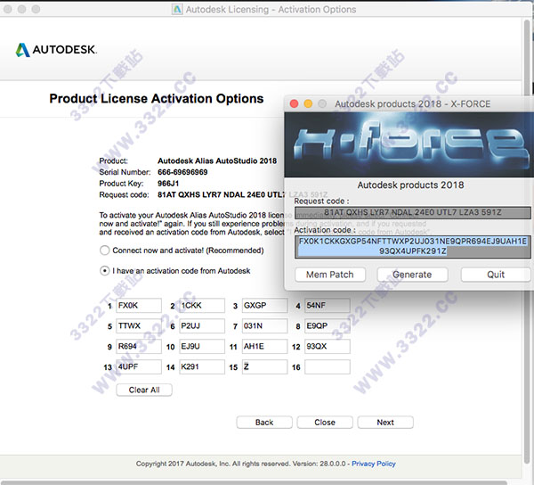The width and height of the screenshot is (534, 485).
Task: Click activation field 12 containing 93QX
Action: click(328, 347)
